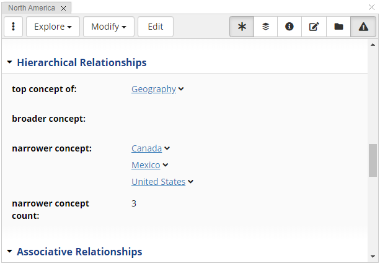Click the warning triangle icon
This screenshot has width=380, height=264.
pyautogui.click(x=363, y=27)
